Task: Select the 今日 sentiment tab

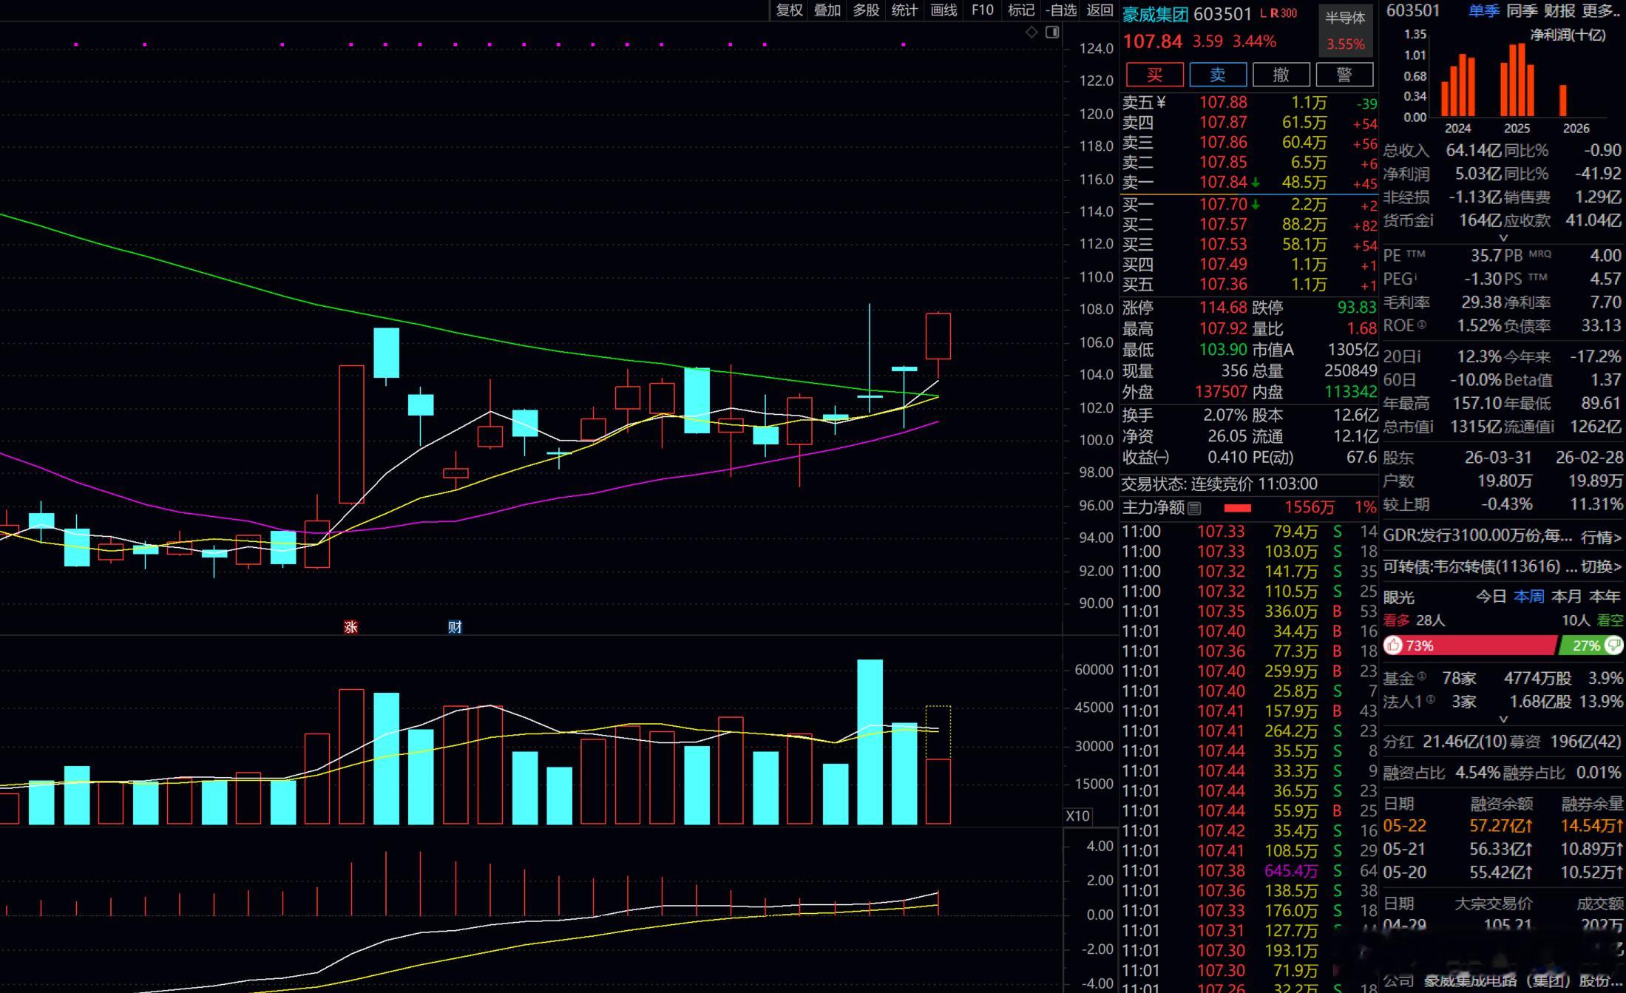Action: (1491, 596)
